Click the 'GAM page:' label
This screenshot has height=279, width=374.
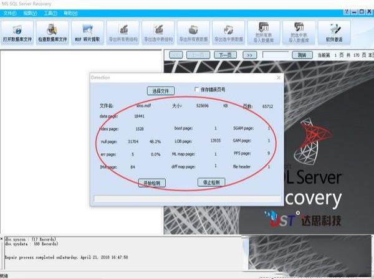point(242,141)
